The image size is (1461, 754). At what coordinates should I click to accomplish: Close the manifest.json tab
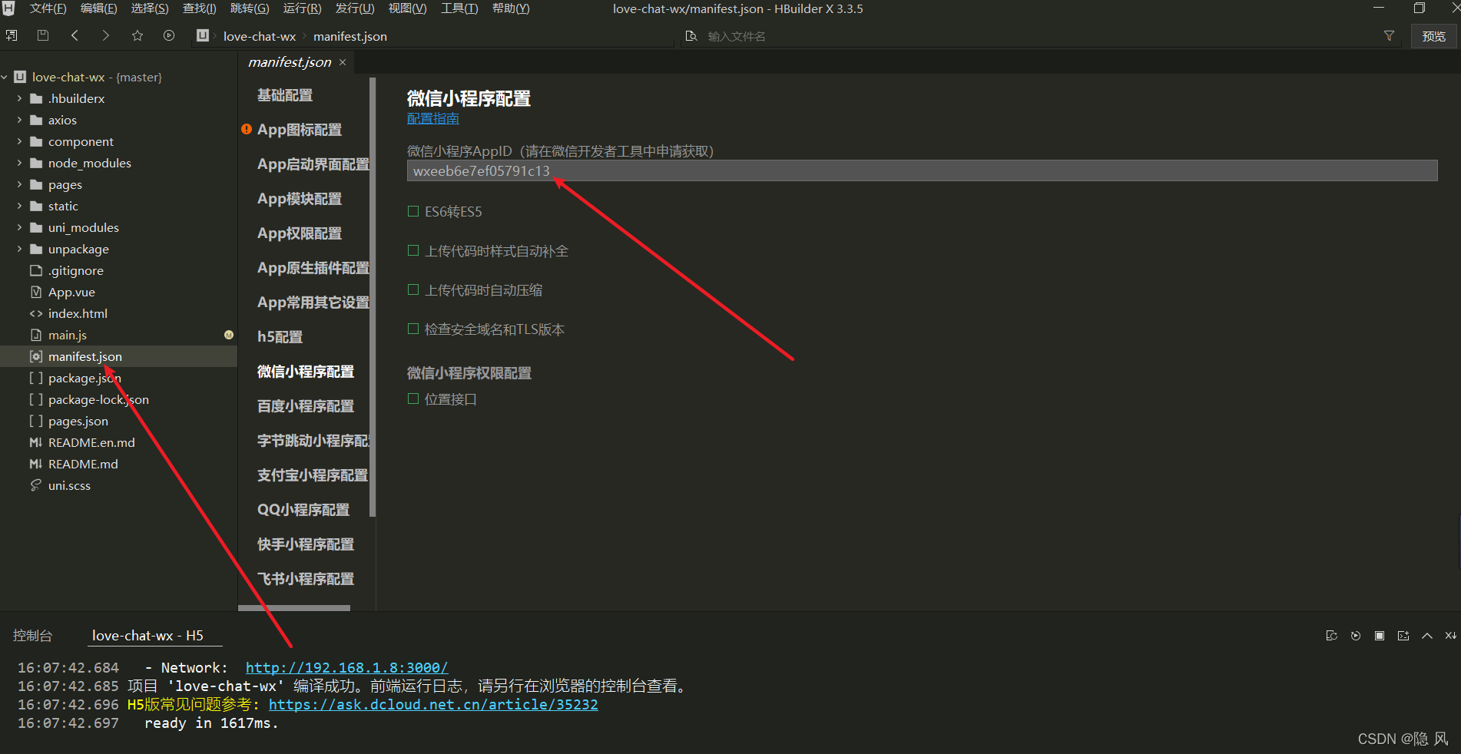coord(343,62)
